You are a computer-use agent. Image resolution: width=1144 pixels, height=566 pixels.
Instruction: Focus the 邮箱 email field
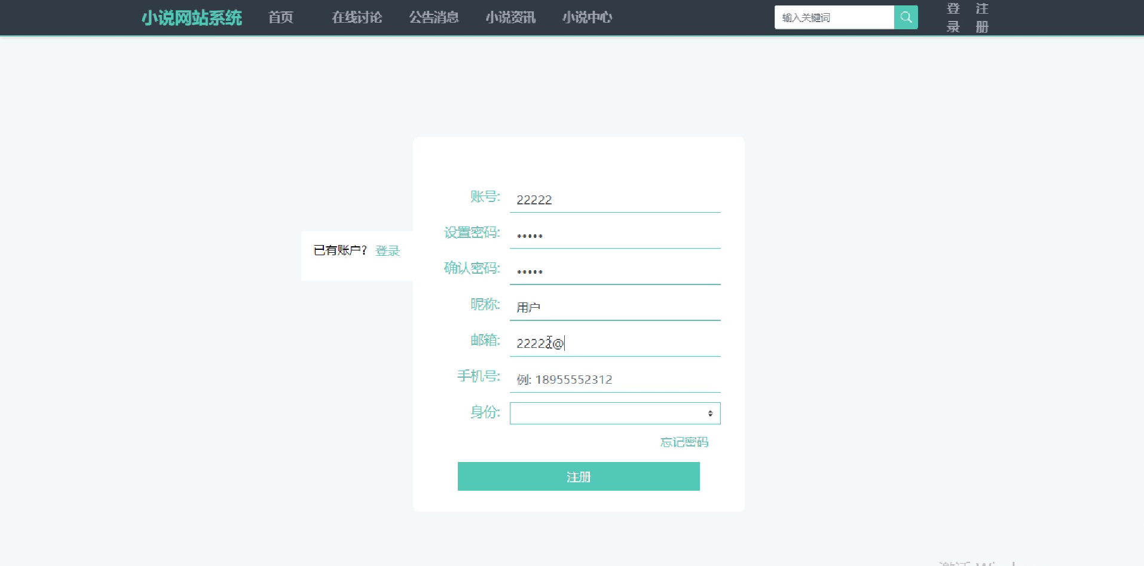point(615,343)
